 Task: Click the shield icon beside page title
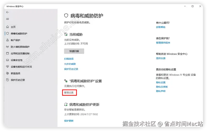[66, 16]
